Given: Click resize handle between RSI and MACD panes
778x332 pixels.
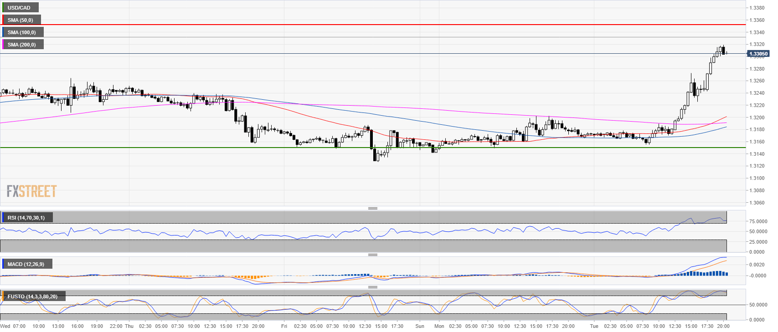Looking at the screenshot, I should (372, 255).
